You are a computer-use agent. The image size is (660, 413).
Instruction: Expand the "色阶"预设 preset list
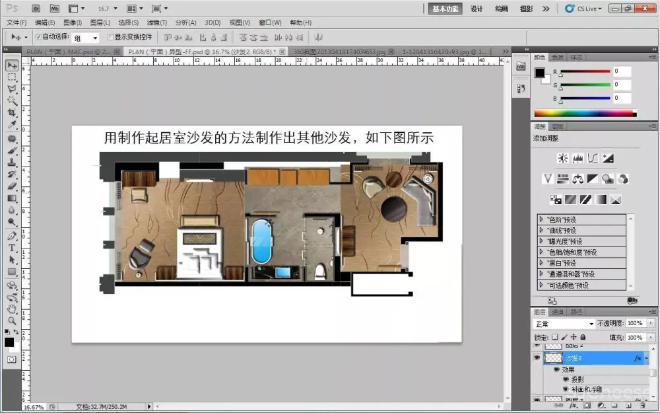542,219
